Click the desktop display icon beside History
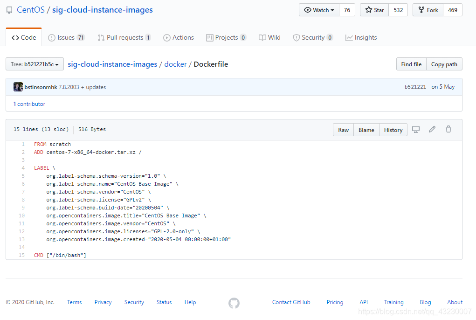This screenshot has height=320, width=476. click(415, 129)
